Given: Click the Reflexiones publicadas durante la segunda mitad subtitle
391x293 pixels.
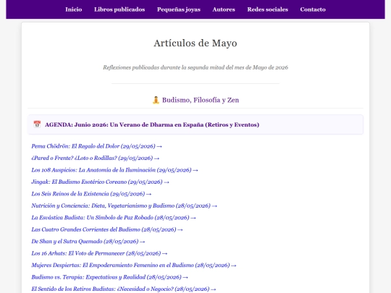Looking at the screenshot, I should (x=195, y=67).
